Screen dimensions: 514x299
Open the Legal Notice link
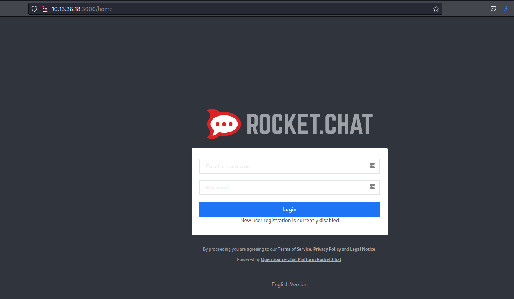click(363, 249)
